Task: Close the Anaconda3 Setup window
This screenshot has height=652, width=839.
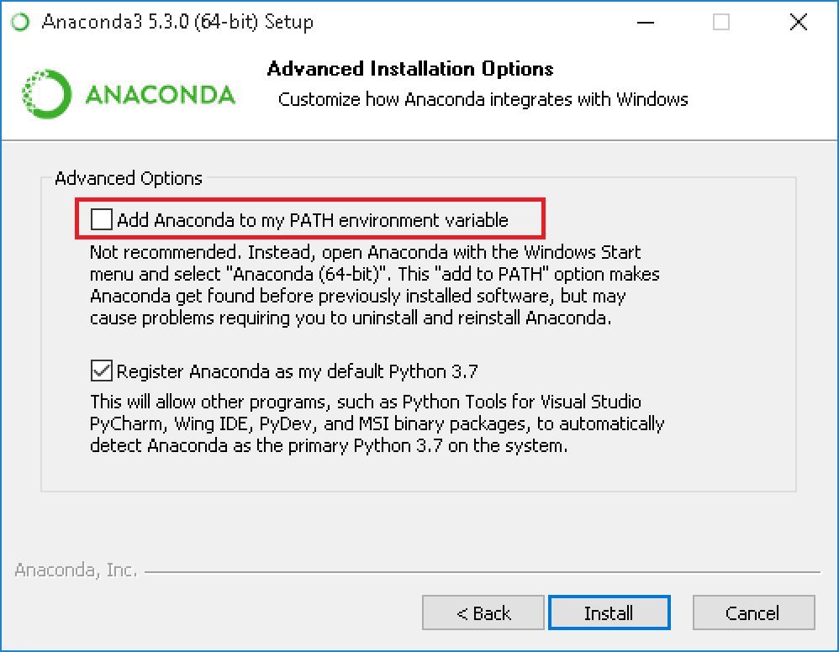Action: point(799,23)
